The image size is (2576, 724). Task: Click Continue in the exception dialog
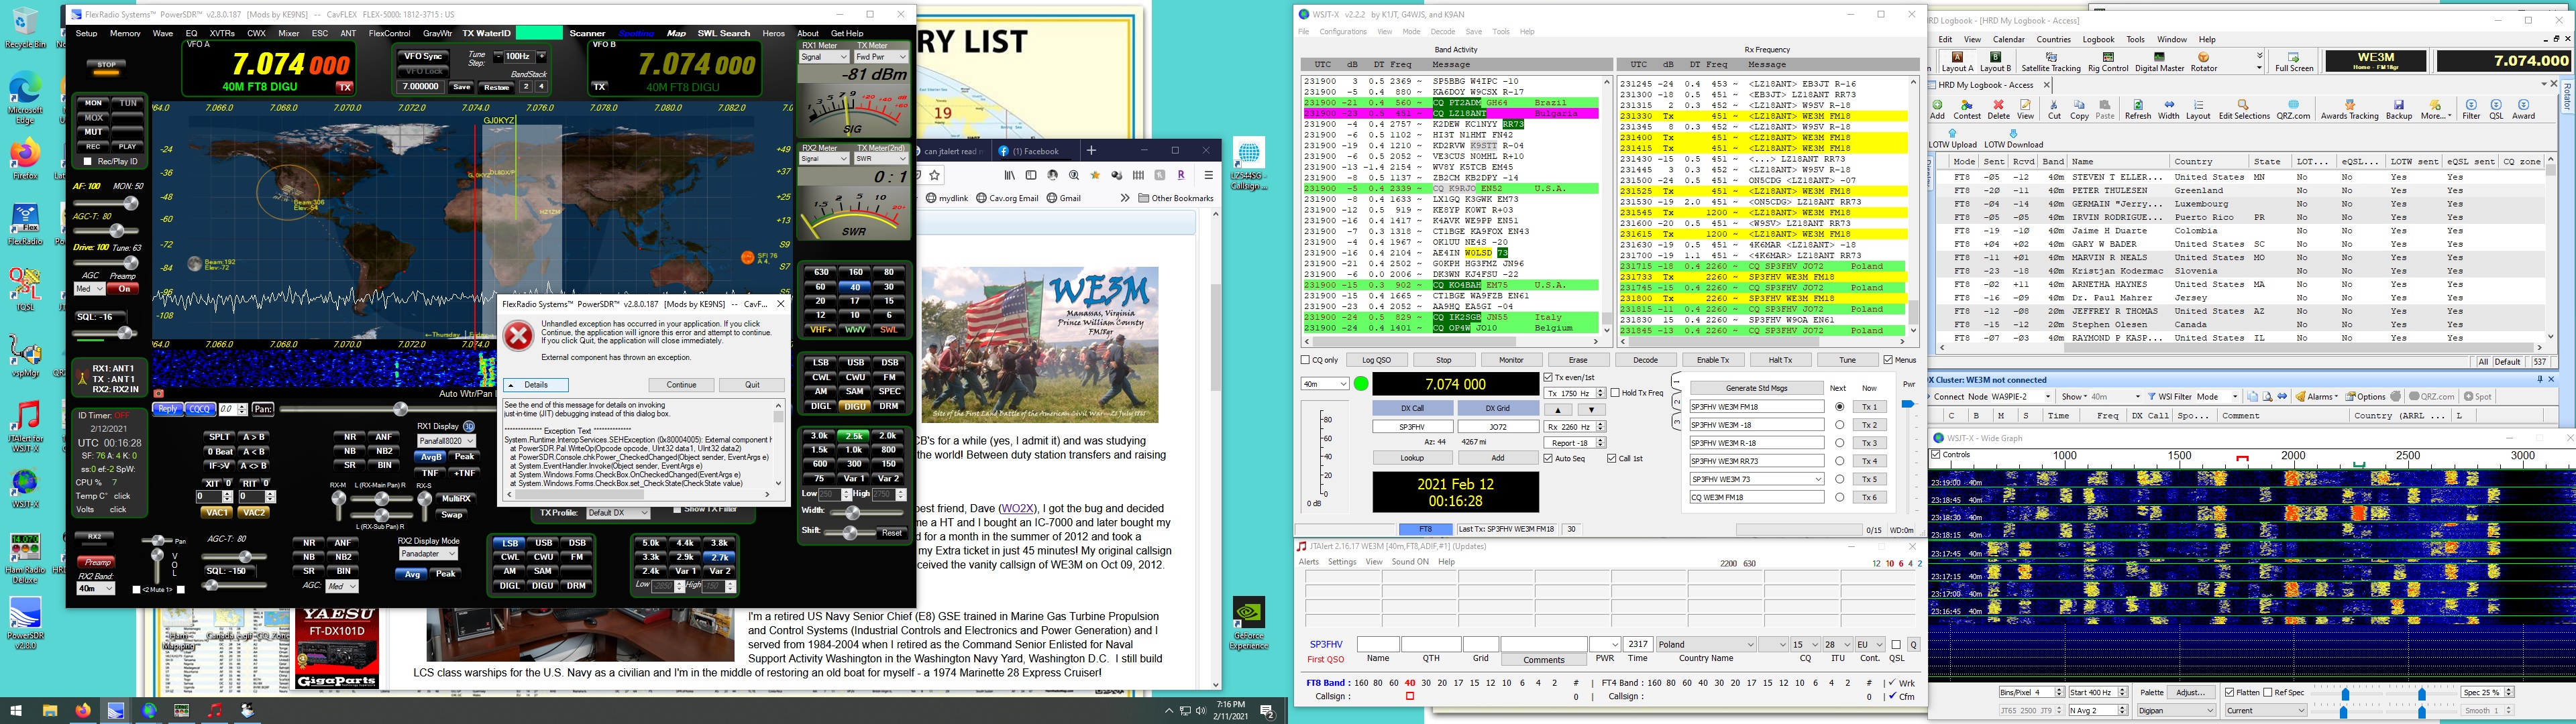tap(681, 385)
